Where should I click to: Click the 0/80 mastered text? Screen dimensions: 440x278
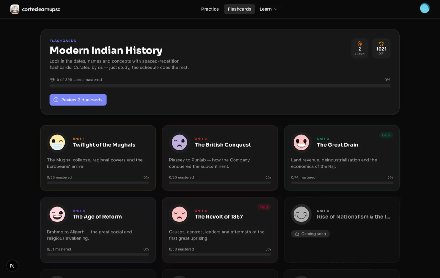[181, 177]
